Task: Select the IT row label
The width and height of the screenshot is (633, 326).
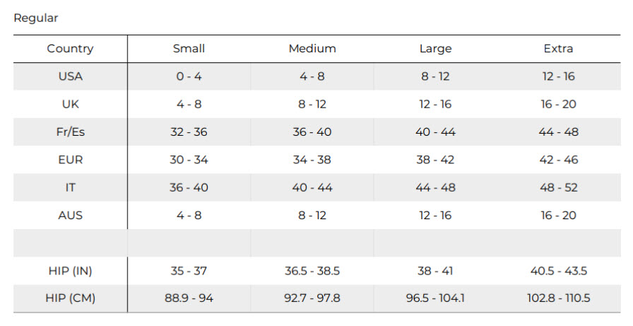Action: point(70,187)
